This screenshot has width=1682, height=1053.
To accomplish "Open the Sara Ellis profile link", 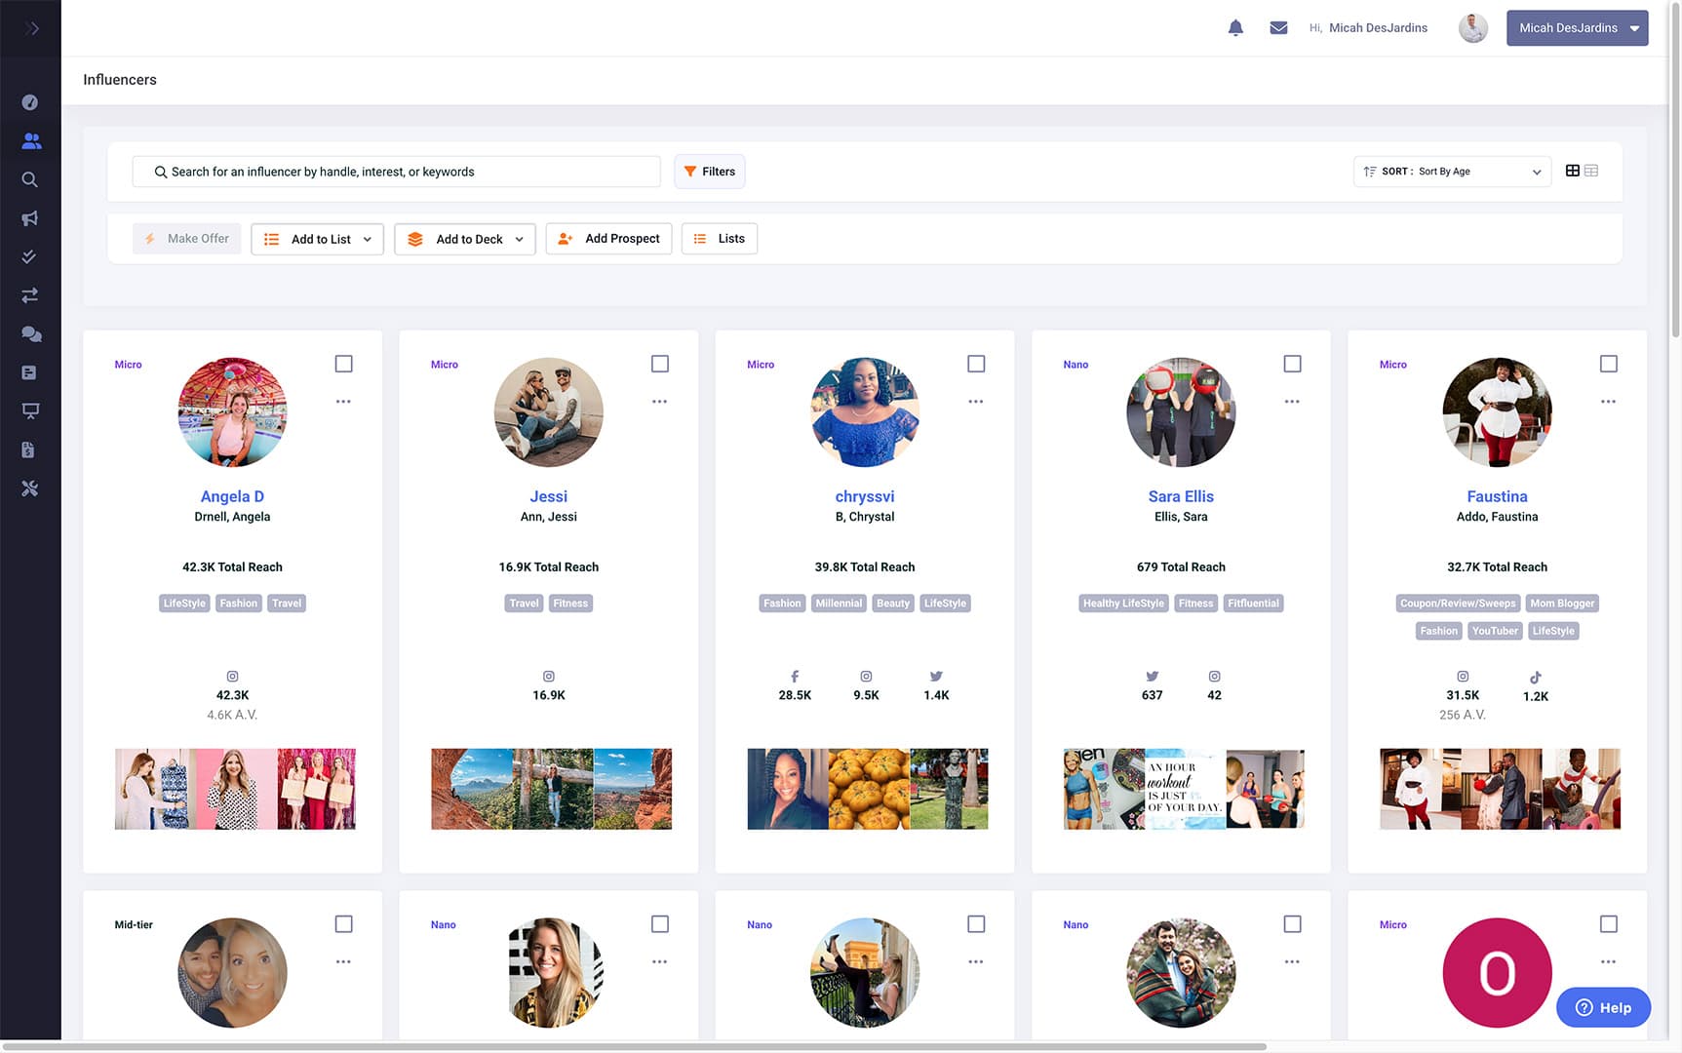I will [1181, 496].
